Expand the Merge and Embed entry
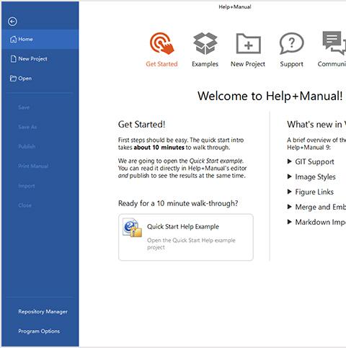The width and height of the screenshot is (346, 348). tap(289, 207)
